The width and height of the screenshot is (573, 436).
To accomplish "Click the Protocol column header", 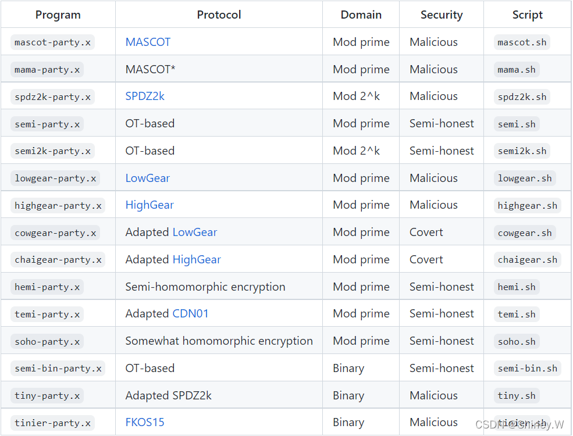I will point(219,15).
